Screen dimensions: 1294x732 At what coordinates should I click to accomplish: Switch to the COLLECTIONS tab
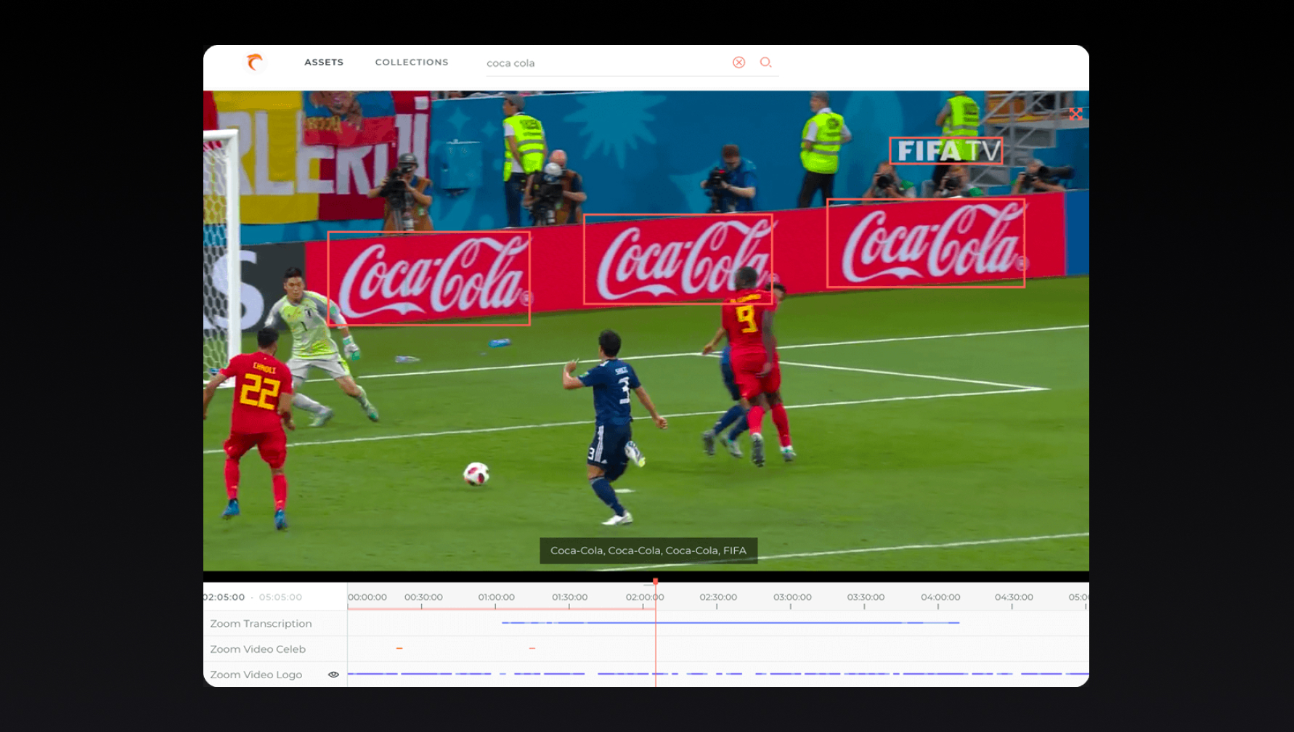tap(412, 62)
